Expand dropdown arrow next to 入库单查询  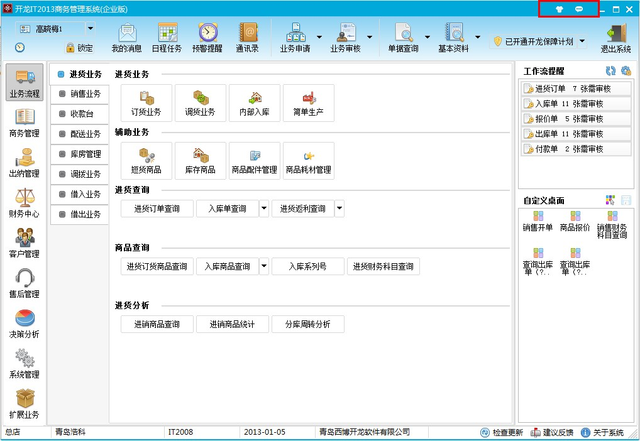point(264,209)
